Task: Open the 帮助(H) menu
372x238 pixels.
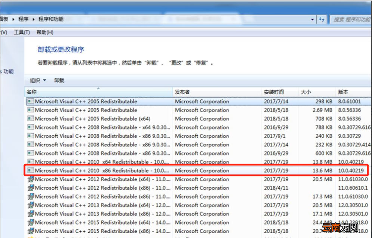Action: point(45,32)
